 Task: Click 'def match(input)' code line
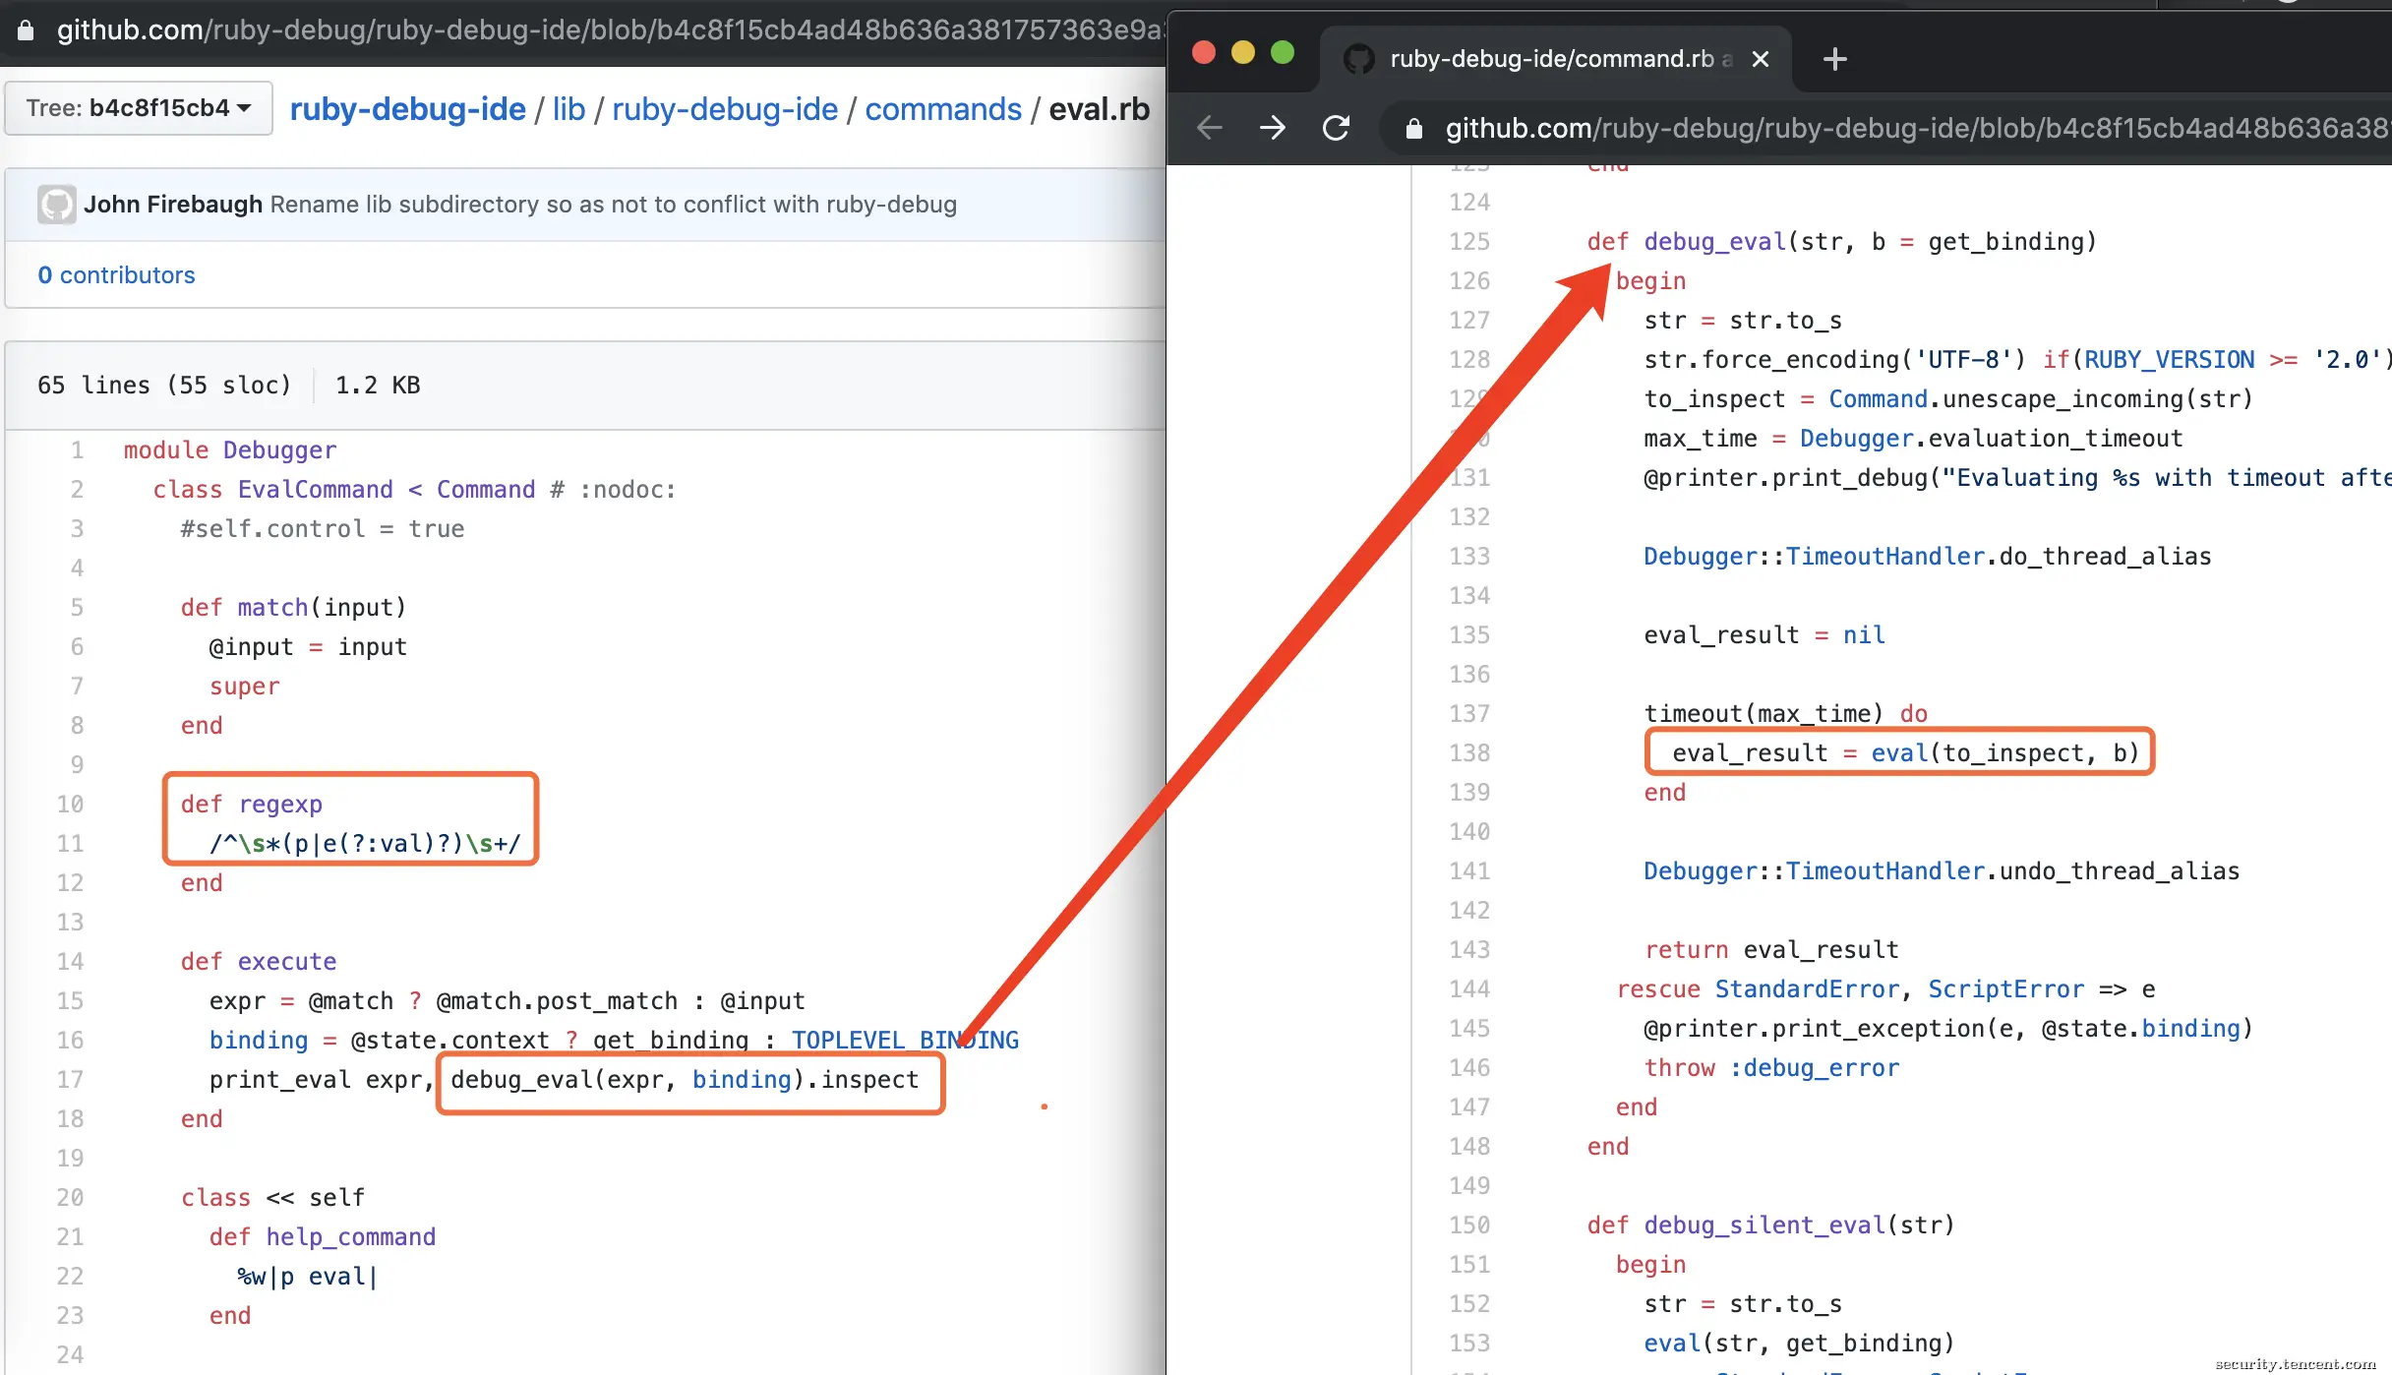(293, 608)
